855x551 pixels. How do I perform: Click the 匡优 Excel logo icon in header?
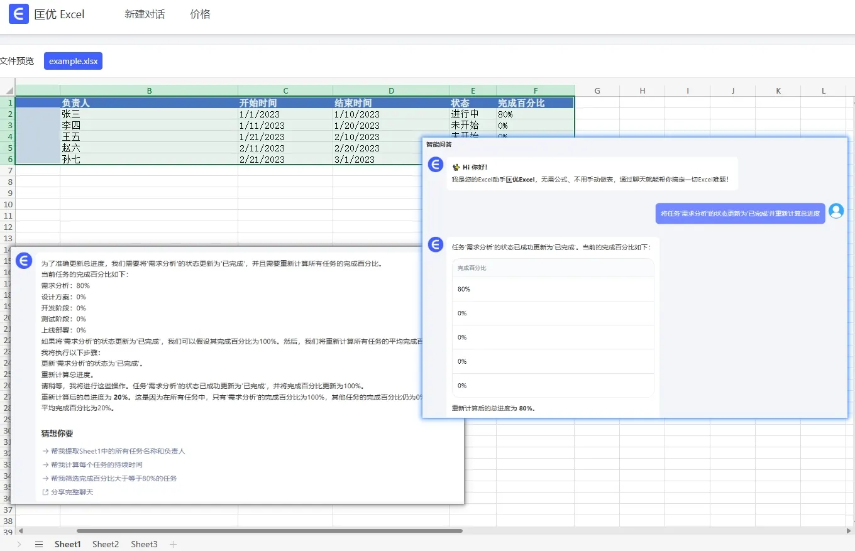point(19,14)
